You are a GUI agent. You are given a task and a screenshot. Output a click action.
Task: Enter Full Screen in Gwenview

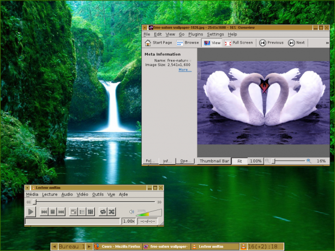pos(238,42)
